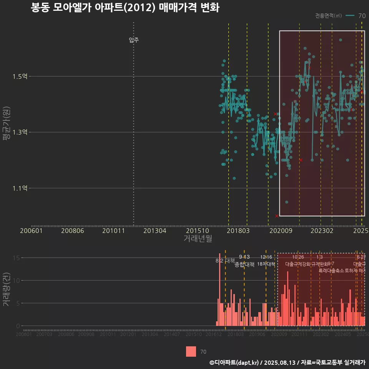Click 201407 on the volume chart x-axis
The width and height of the screenshot is (369, 369).
pyautogui.click(x=172, y=334)
